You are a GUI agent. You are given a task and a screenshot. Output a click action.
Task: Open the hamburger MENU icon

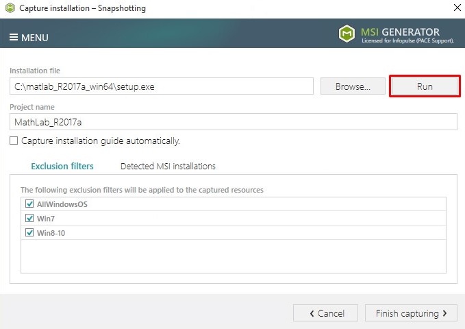(x=13, y=38)
